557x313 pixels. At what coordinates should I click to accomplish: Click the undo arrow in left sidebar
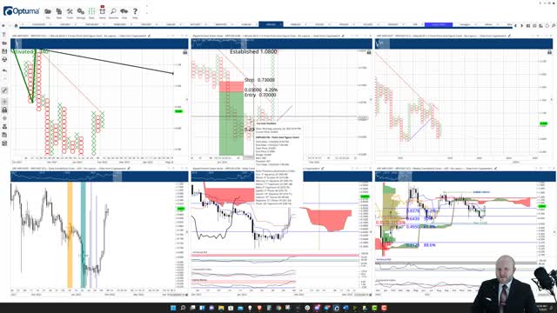click(4, 70)
